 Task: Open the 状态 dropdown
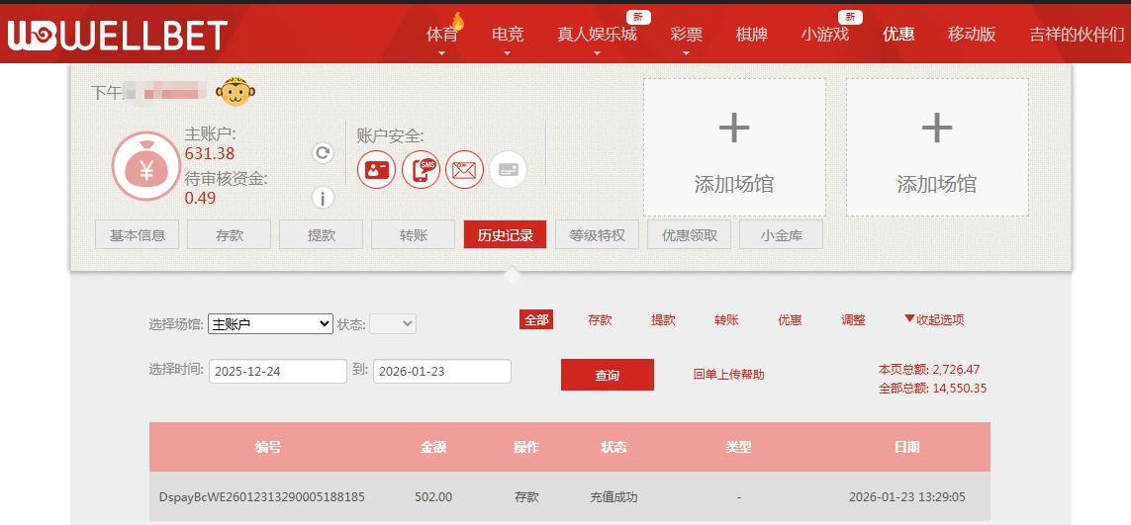(x=393, y=323)
